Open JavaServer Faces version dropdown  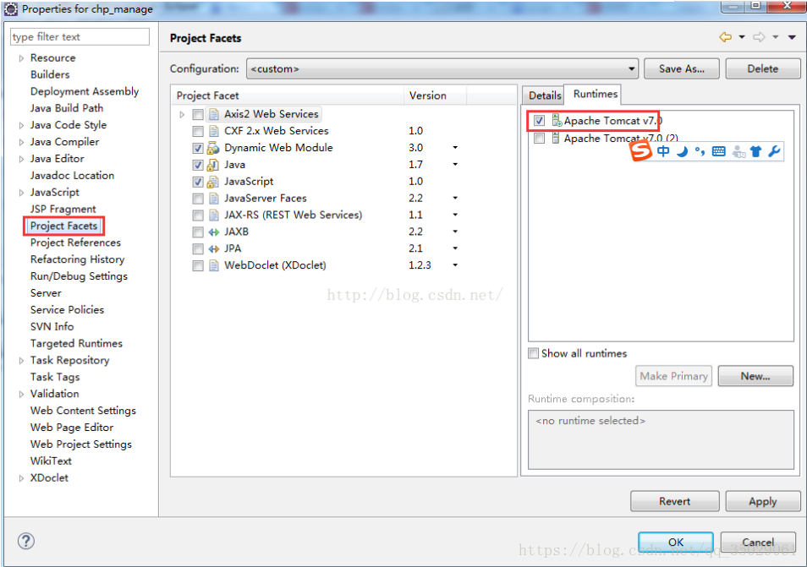pos(455,199)
